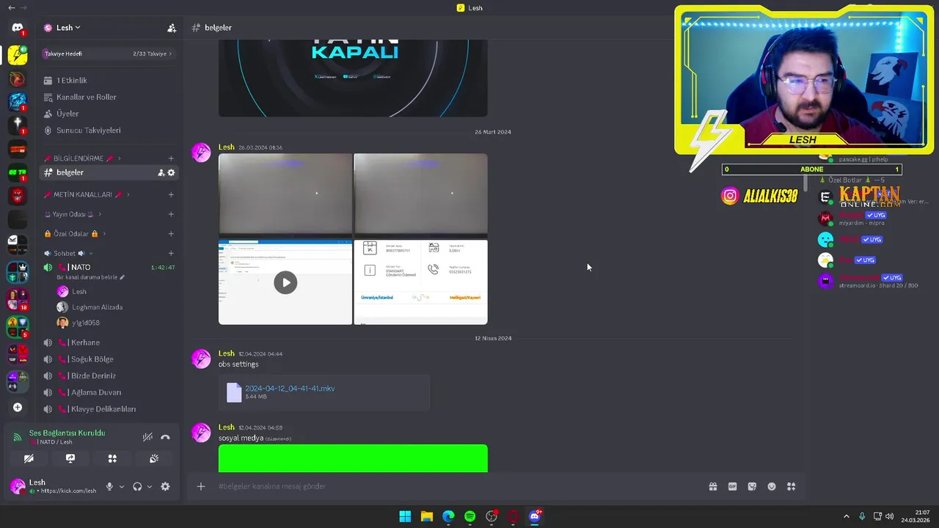Open Spotify from the taskbar
Image resolution: width=939 pixels, height=528 pixels.
point(469,516)
